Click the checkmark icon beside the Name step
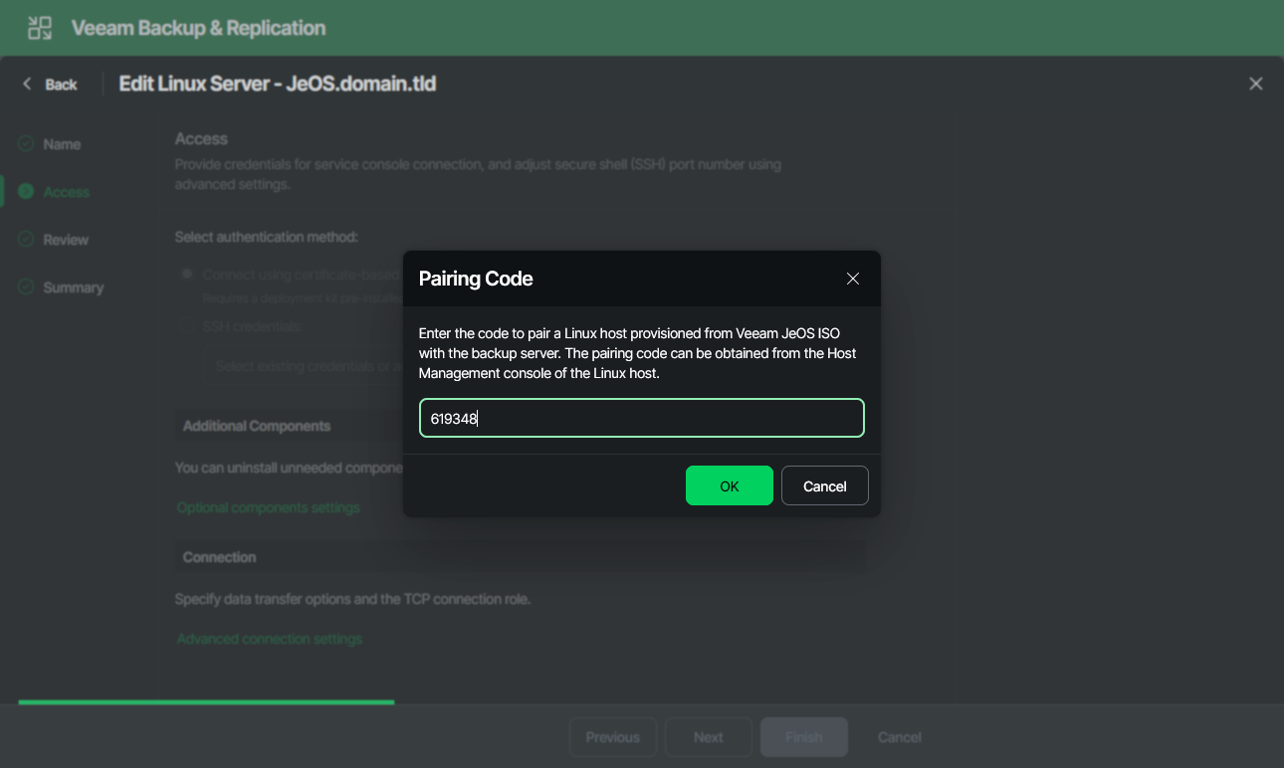 click(x=27, y=143)
